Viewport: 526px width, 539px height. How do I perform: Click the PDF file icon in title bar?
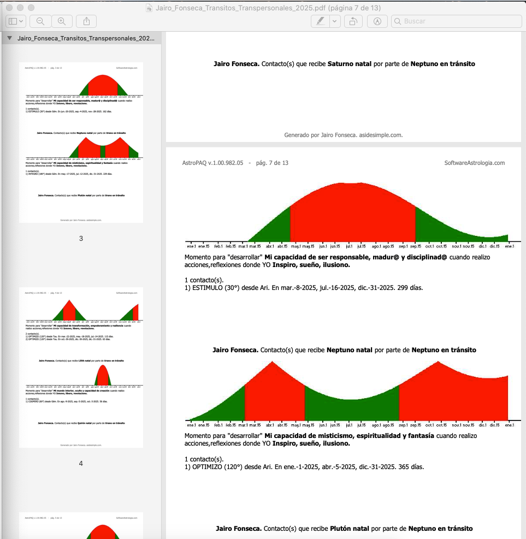pos(150,8)
